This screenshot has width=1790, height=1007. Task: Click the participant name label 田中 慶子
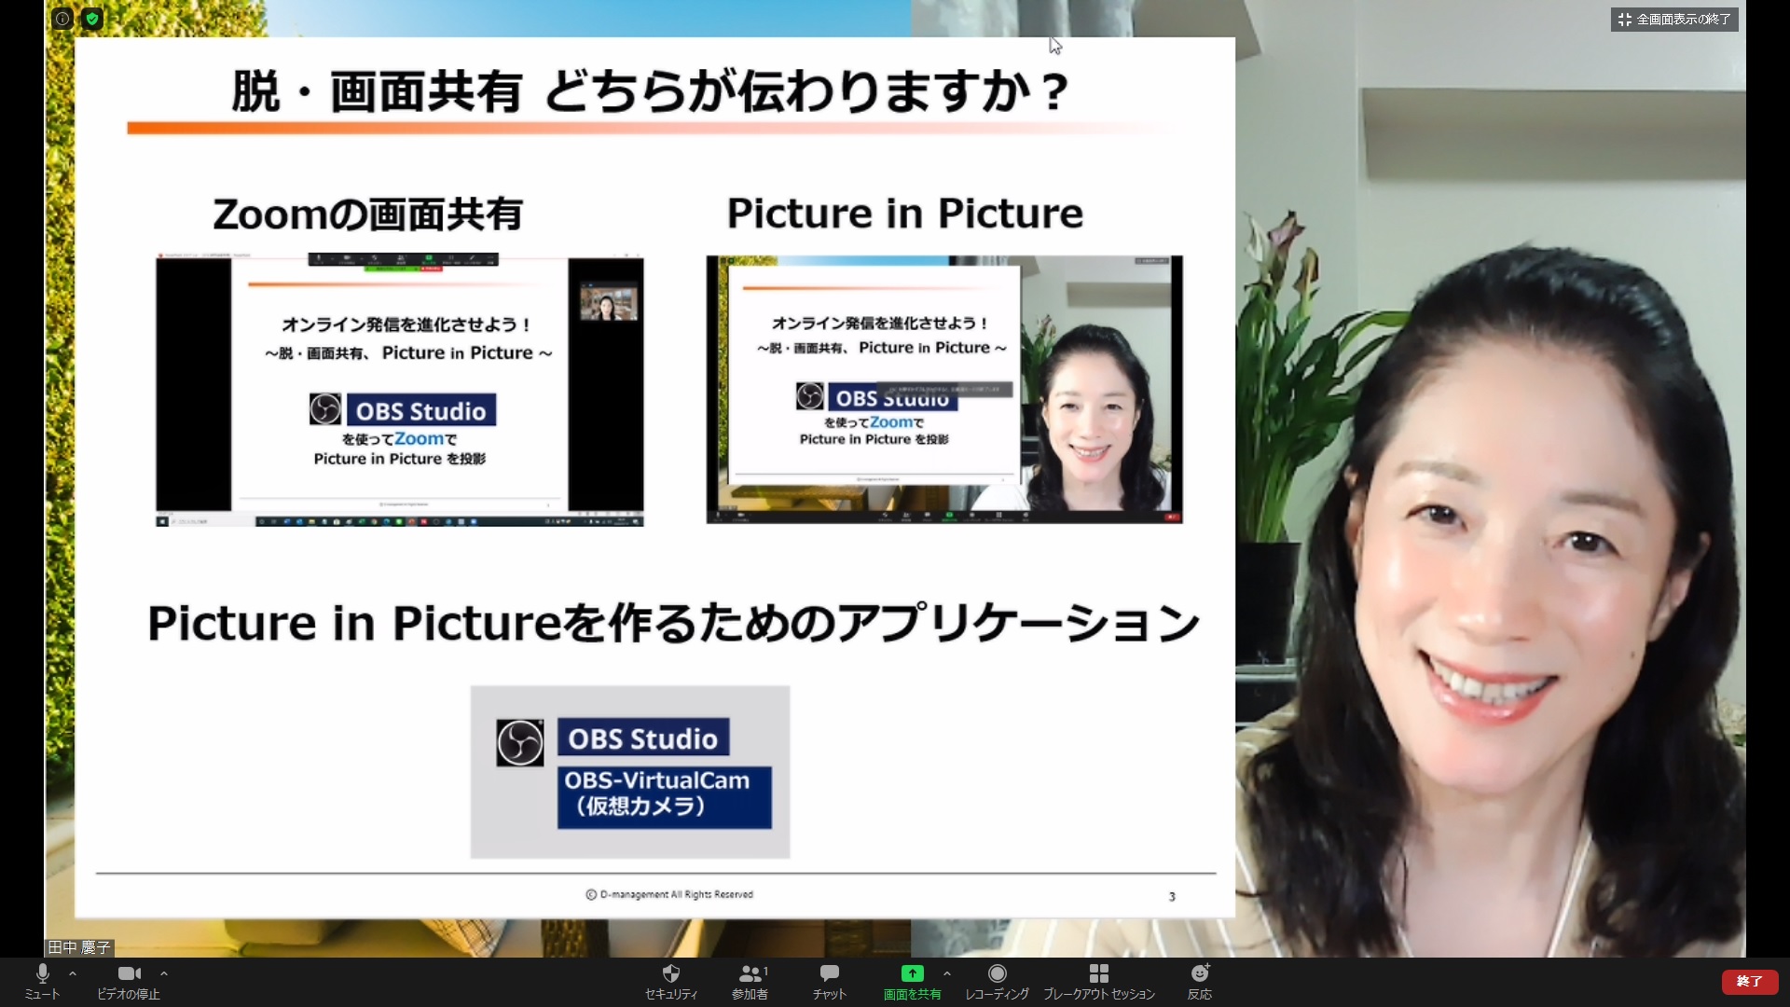click(79, 947)
